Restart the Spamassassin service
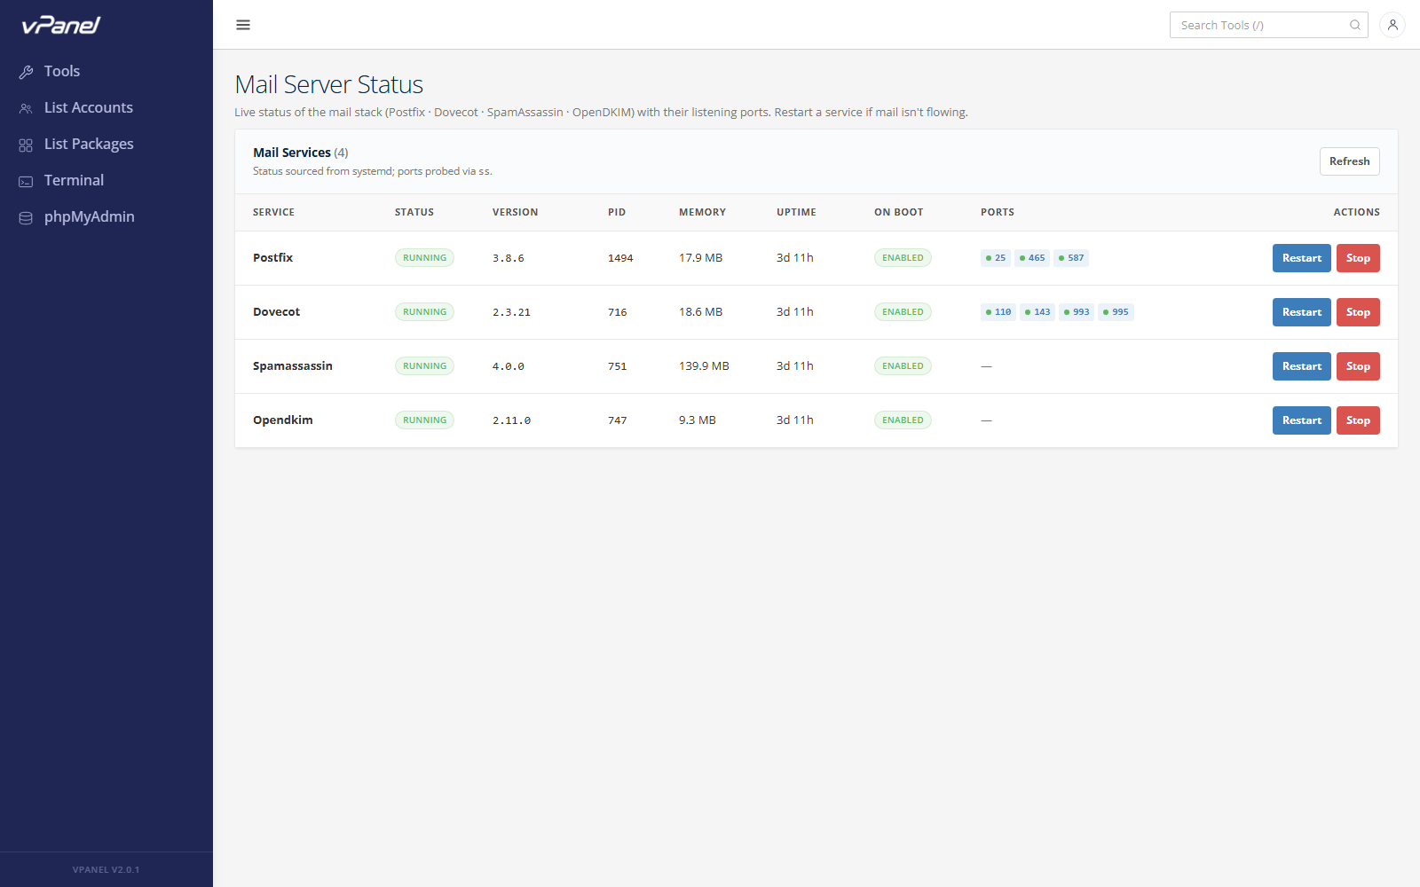 [1301, 366]
